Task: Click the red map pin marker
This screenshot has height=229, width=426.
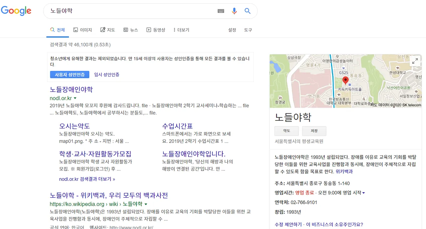Action: point(345,81)
